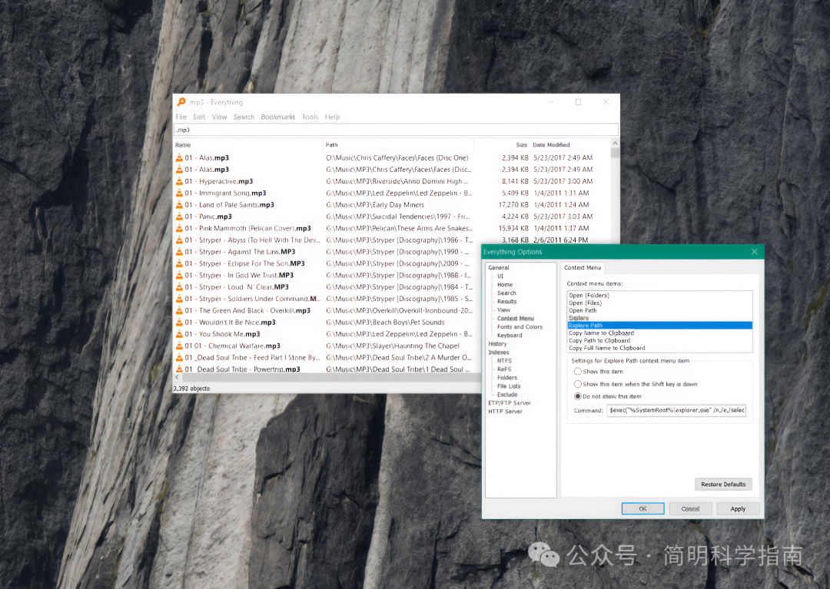Image resolution: width=830 pixels, height=589 pixels.
Task: Select NTFS under Indexes in options tree
Action: [x=504, y=361]
